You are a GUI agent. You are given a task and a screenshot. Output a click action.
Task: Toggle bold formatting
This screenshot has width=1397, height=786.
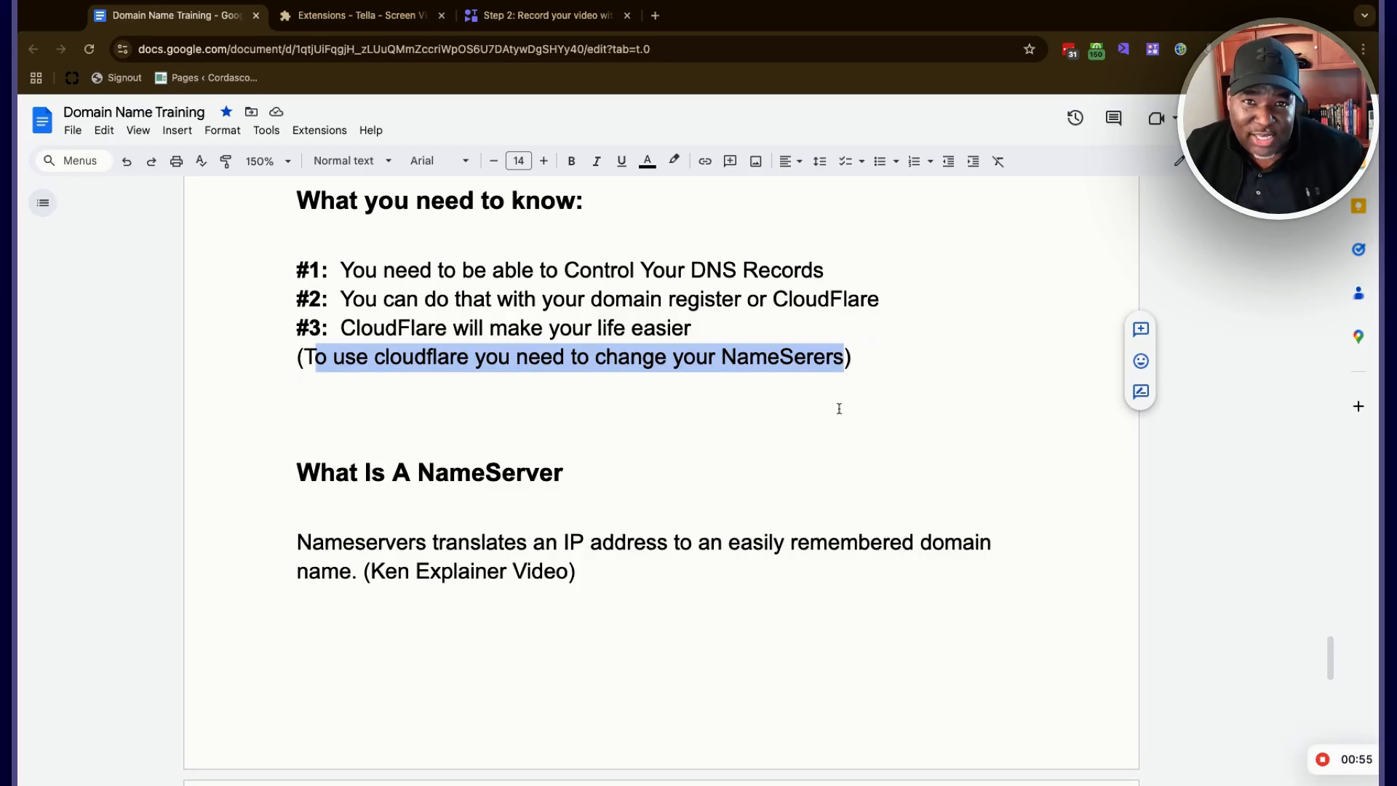[x=571, y=162]
